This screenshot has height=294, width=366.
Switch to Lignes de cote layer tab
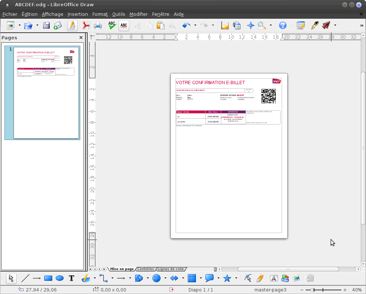point(170,269)
